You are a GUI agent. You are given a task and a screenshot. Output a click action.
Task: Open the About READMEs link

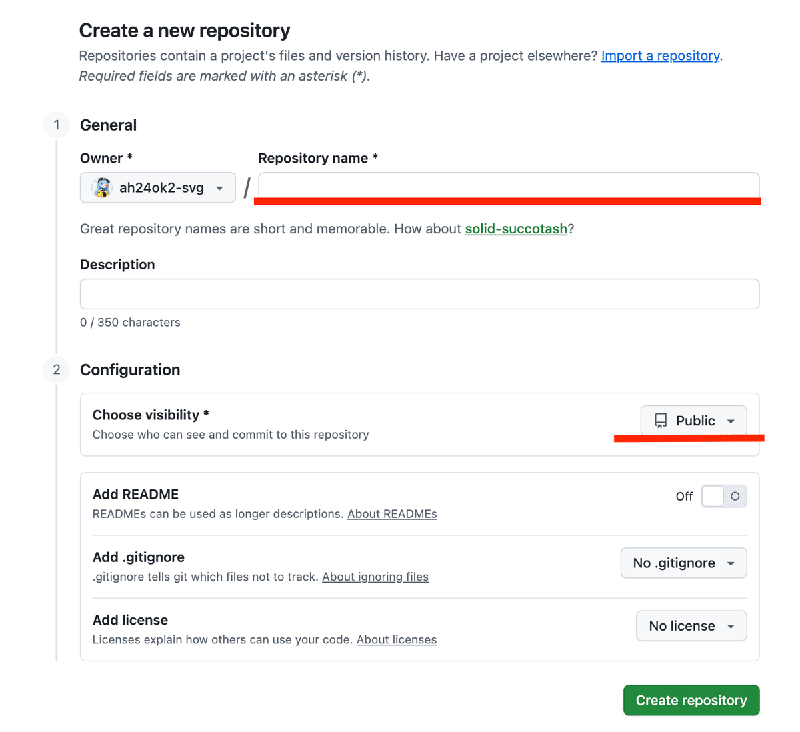click(x=392, y=514)
